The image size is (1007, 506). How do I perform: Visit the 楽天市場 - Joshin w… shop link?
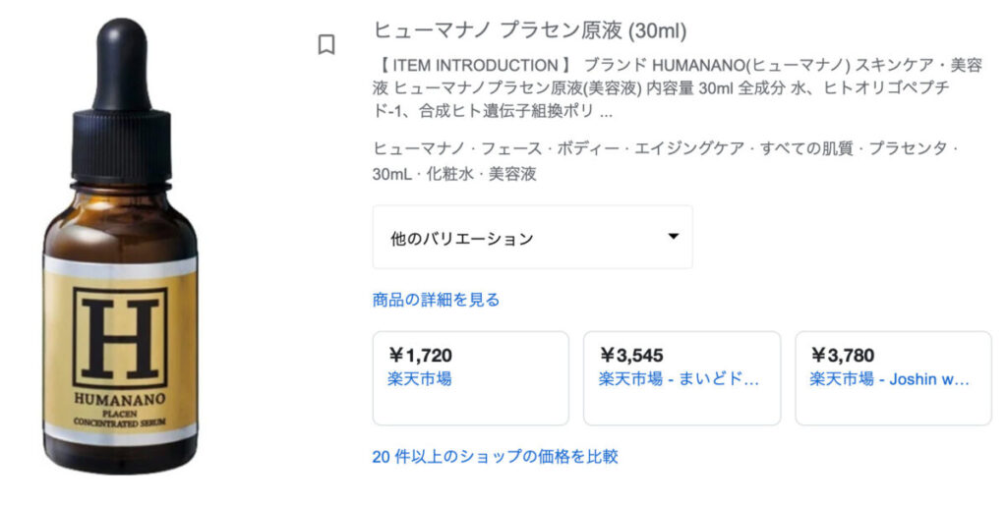890,378
